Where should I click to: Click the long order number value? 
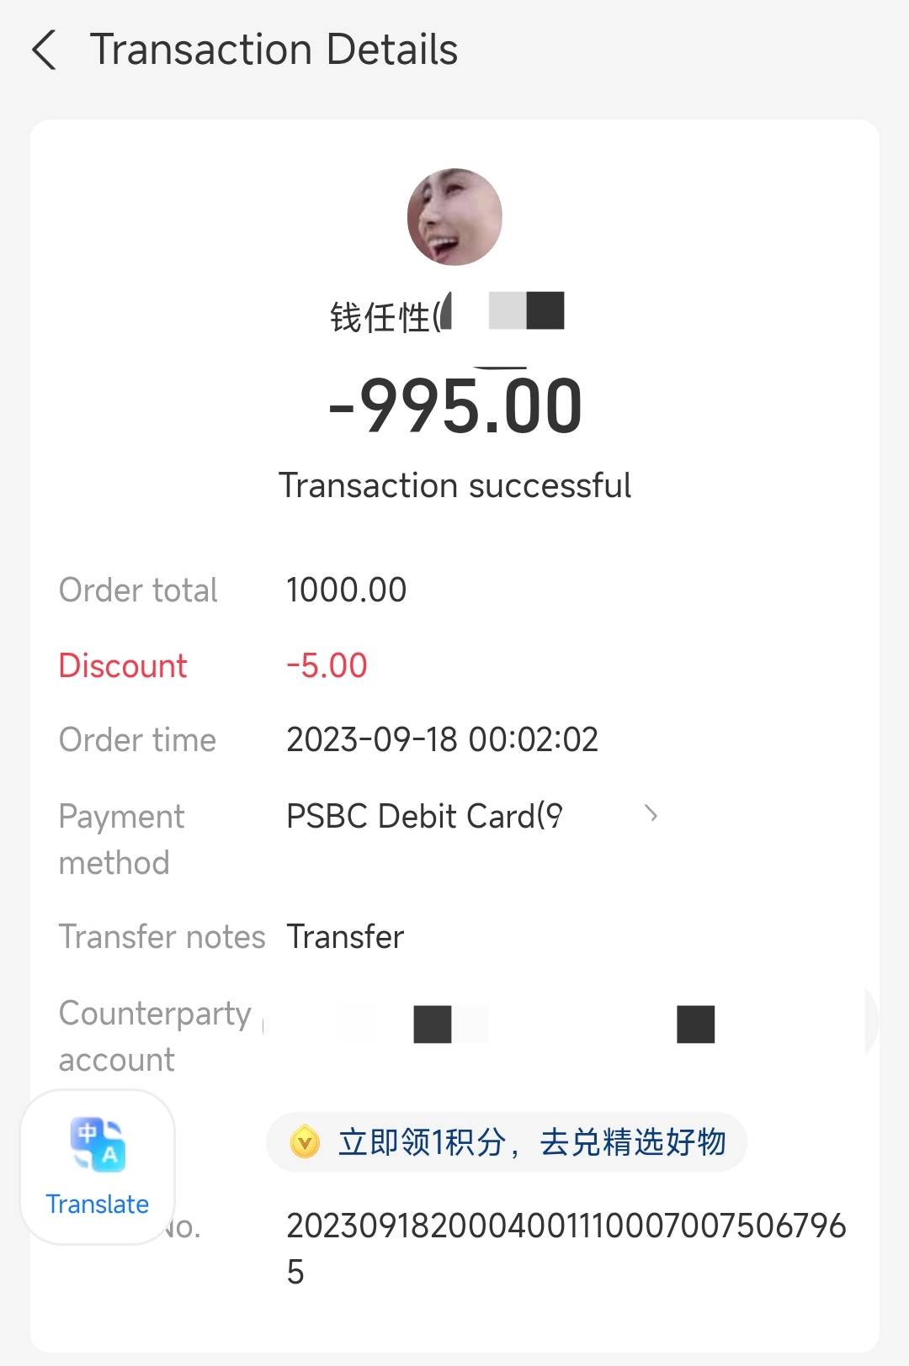click(x=566, y=1227)
